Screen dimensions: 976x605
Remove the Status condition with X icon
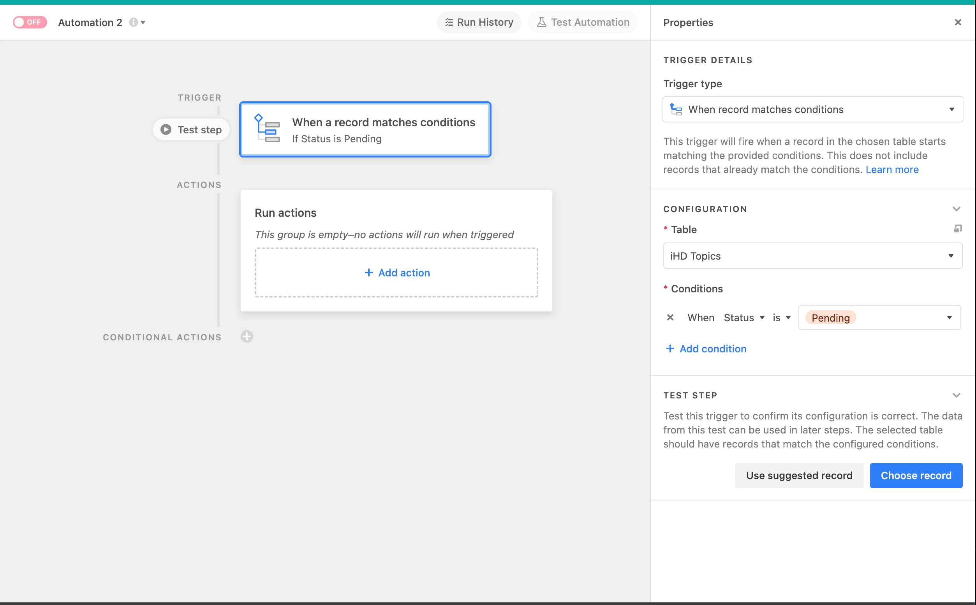[x=670, y=317]
